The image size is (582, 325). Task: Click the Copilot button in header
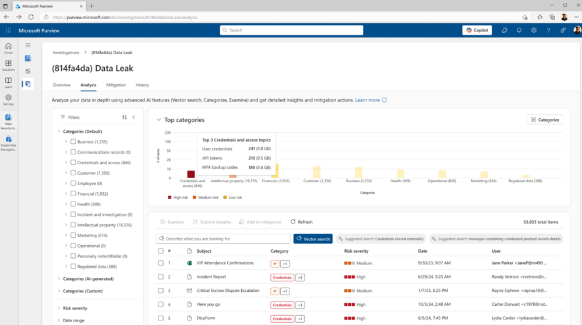pyautogui.click(x=477, y=30)
